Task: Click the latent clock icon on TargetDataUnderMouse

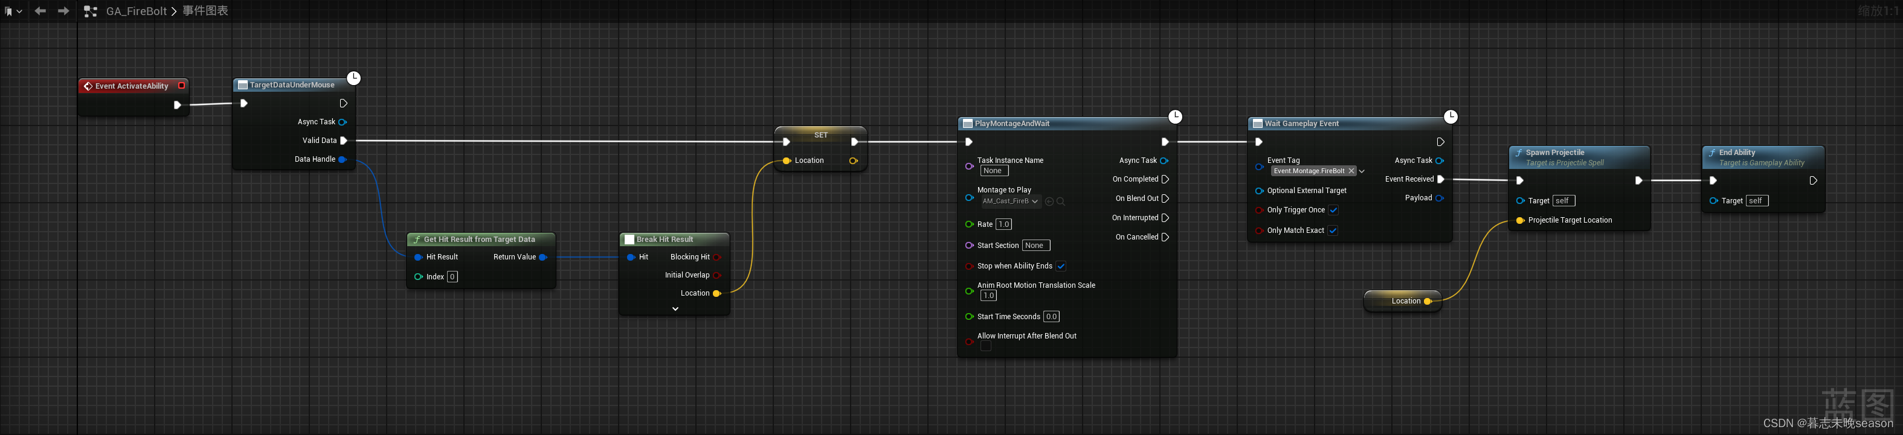Action: point(354,78)
